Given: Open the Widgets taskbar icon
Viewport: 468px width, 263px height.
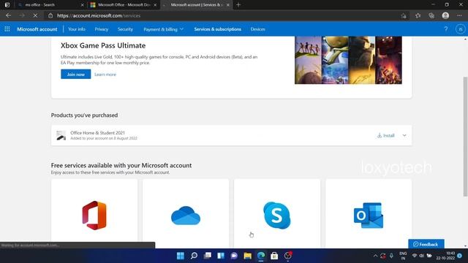Looking at the screenshot, I should coord(221,256).
